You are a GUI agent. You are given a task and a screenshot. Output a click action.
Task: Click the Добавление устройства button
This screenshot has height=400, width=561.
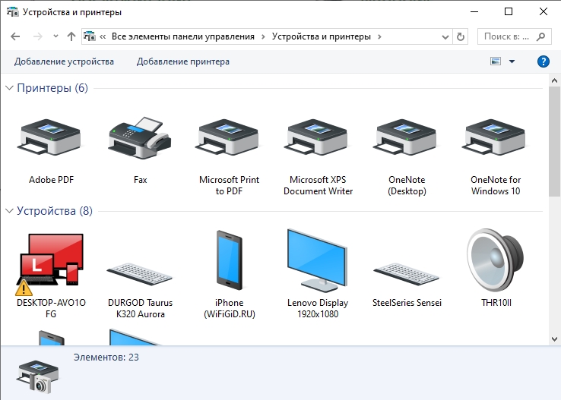tap(64, 61)
